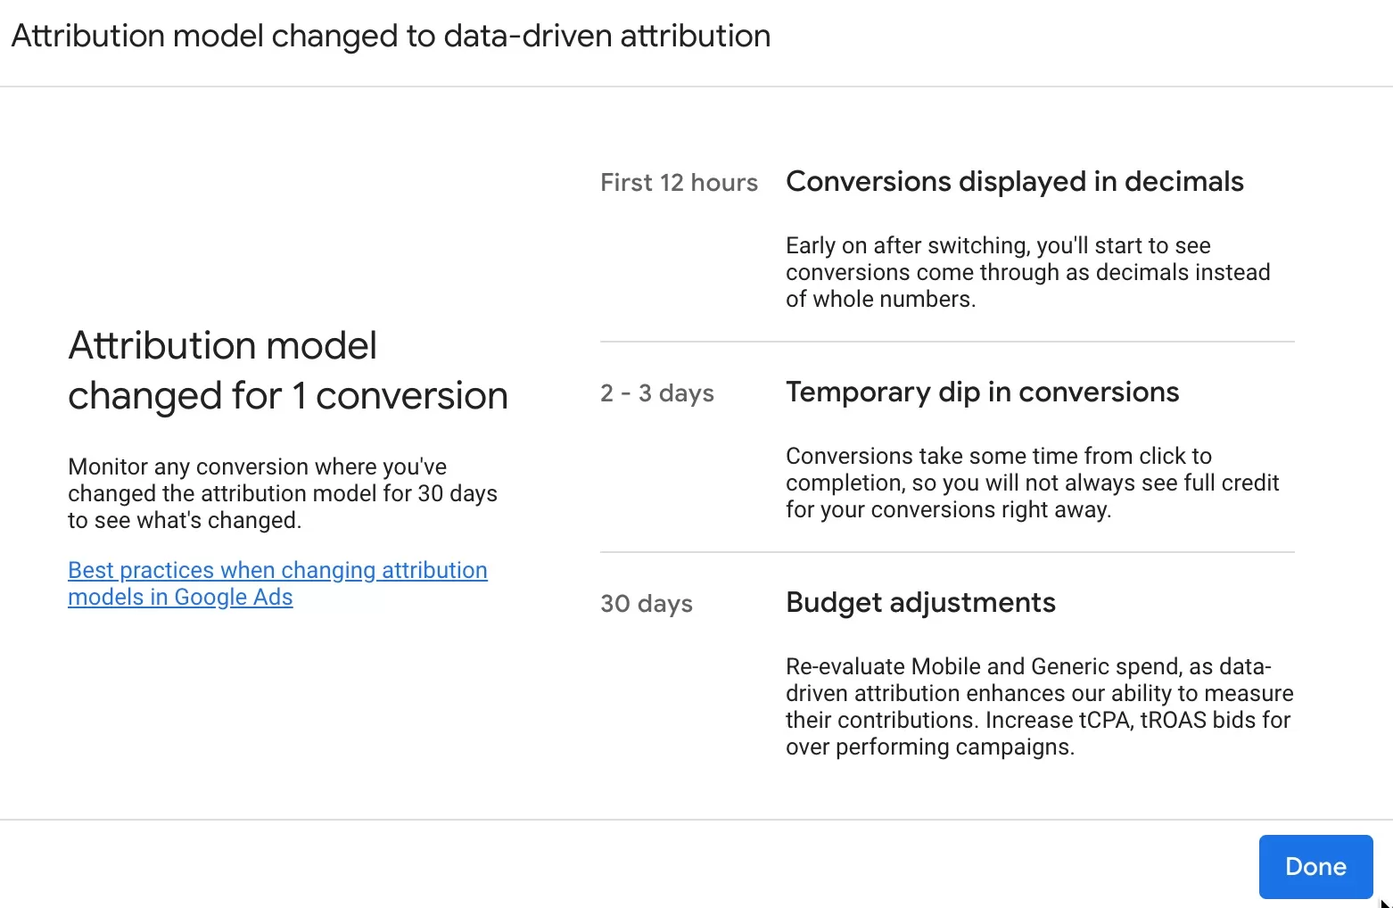1393x908 pixels.
Task: Click the 2 - 3 days timeline label
Action: (657, 392)
